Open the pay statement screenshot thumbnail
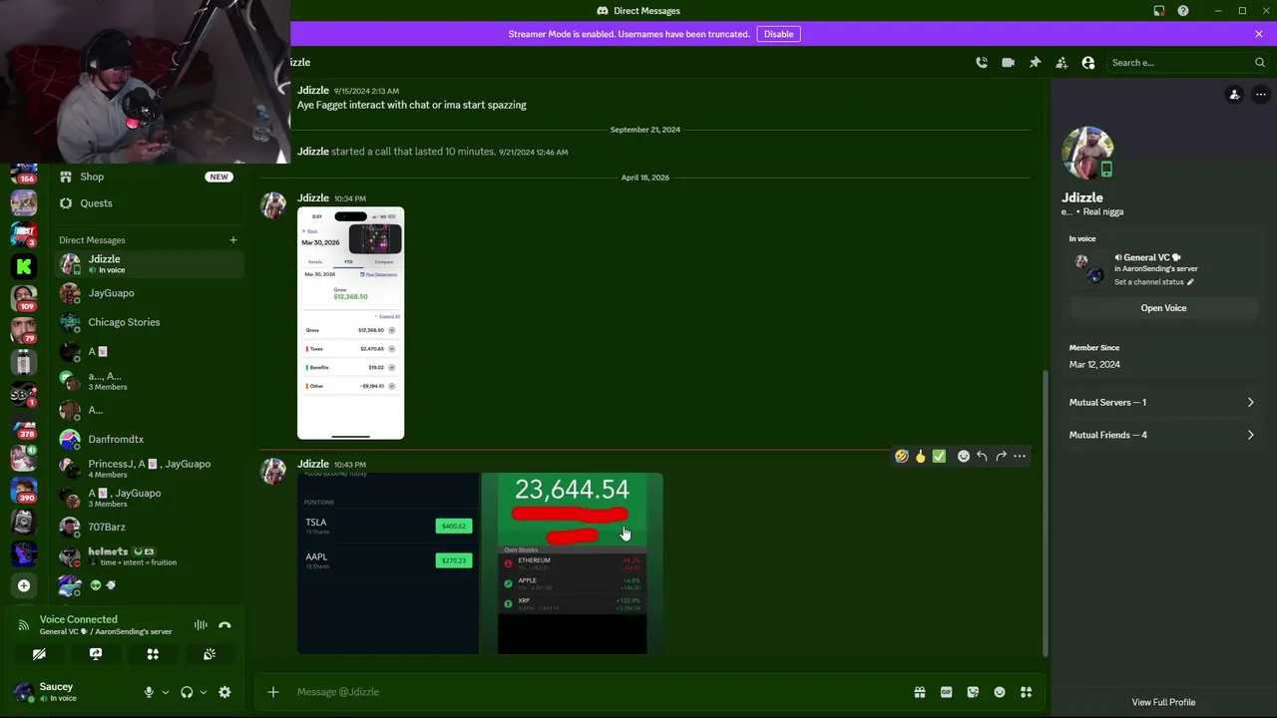 click(351, 323)
